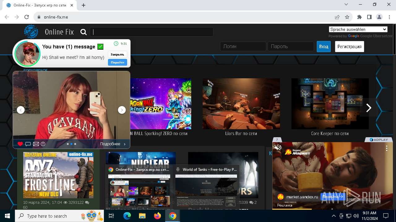Viewport: 396px width, 222px height.
Task: Open Liars Bar по сети title link
Action: (241, 134)
